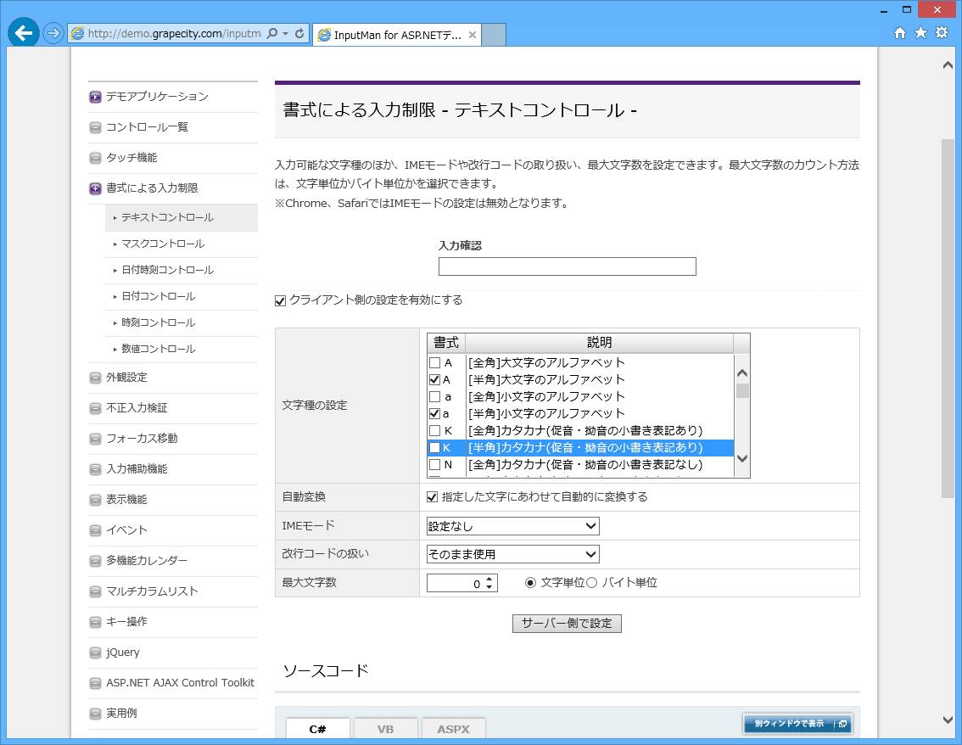Check the [全角]大文字のアルファベット checkbox
Image resolution: width=962 pixels, height=745 pixels.
(x=434, y=362)
